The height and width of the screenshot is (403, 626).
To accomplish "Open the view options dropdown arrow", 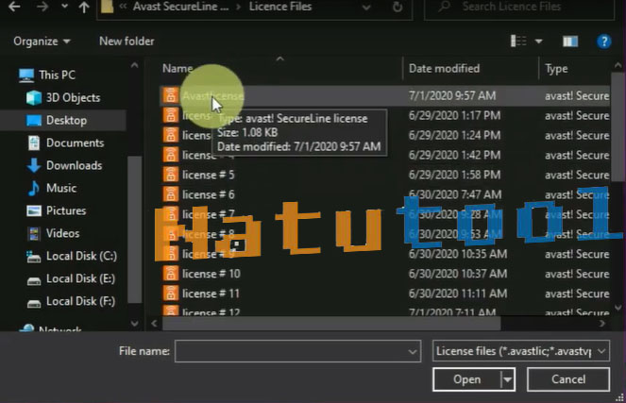I will click(538, 42).
